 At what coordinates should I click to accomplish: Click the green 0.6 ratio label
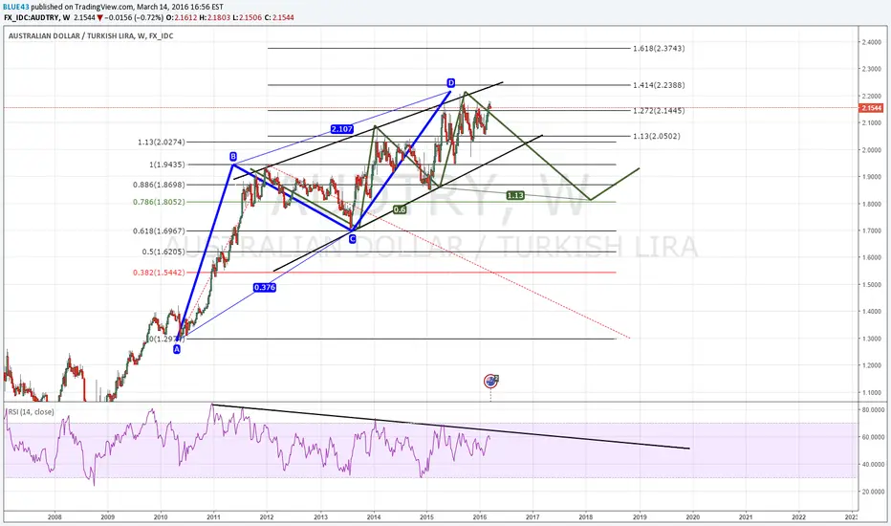point(400,209)
